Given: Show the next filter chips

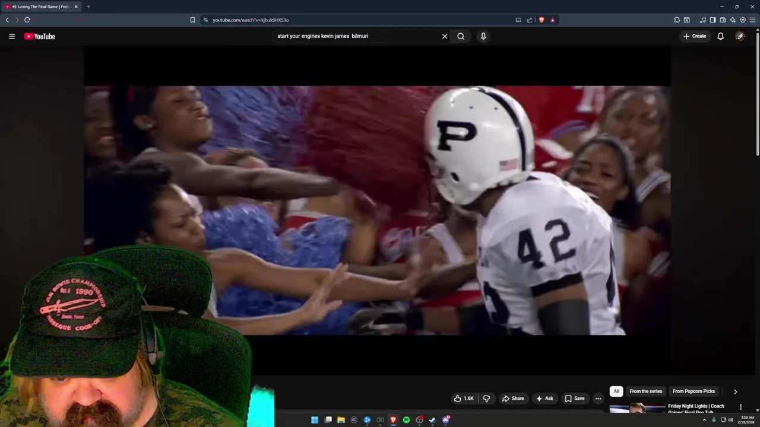Looking at the screenshot, I should pos(735,391).
